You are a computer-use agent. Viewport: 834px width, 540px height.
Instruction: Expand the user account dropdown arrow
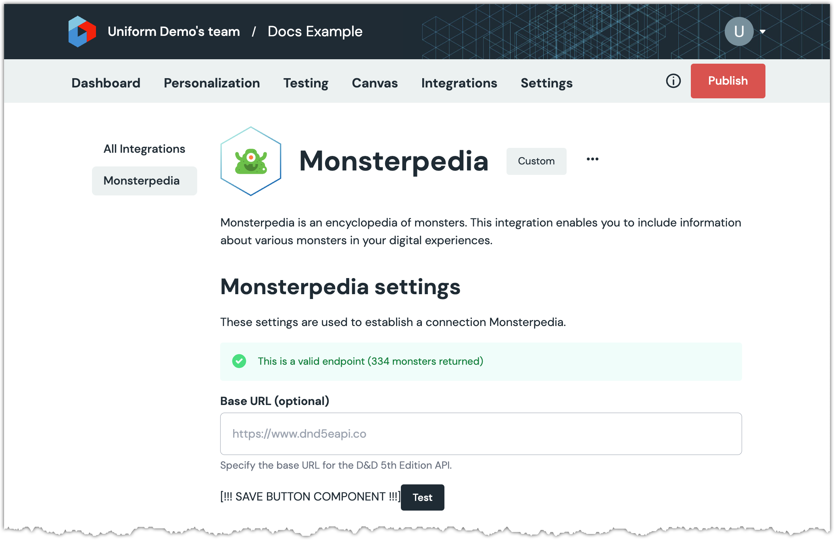tap(763, 31)
